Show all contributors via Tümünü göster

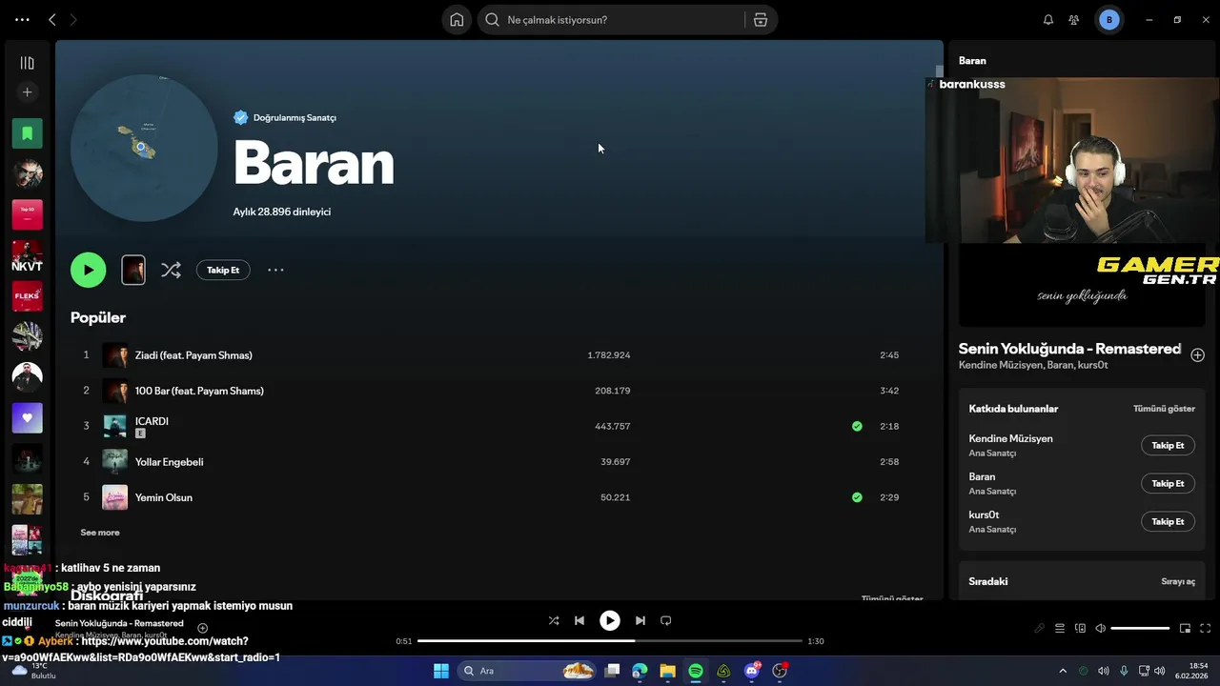(x=1164, y=409)
